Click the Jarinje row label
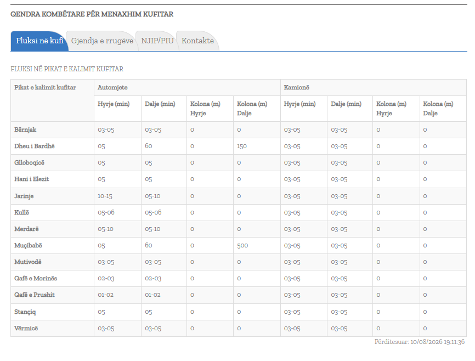This screenshot has width=475, height=361. pyautogui.click(x=24, y=196)
